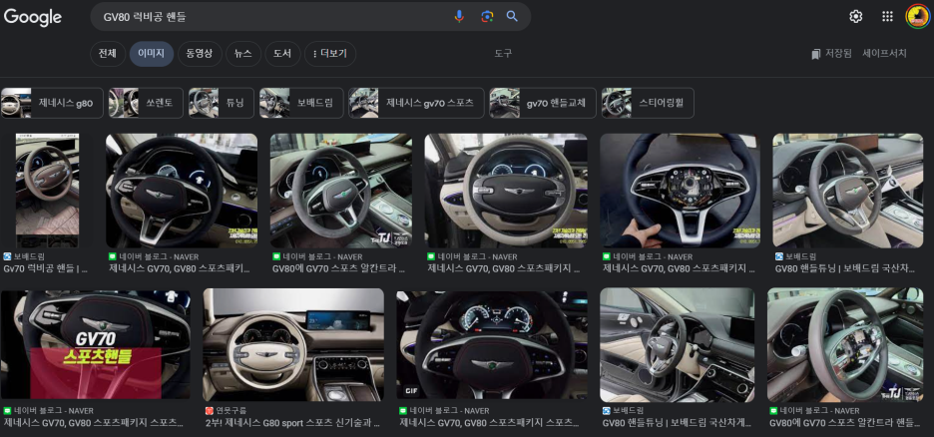Open the 도구 search tools
Screen dimensions: 934x437
tap(503, 54)
